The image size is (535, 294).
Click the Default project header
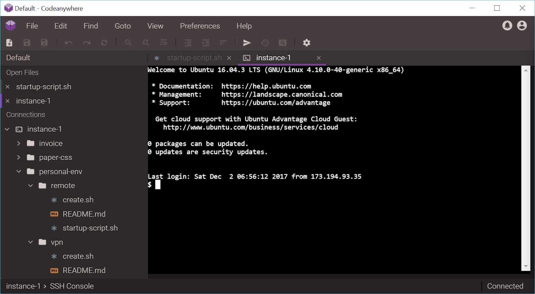[18, 58]
